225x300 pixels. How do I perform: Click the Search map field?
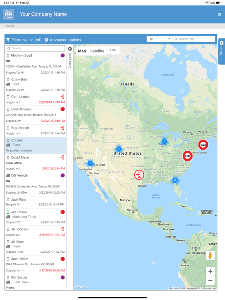[194, 39]
